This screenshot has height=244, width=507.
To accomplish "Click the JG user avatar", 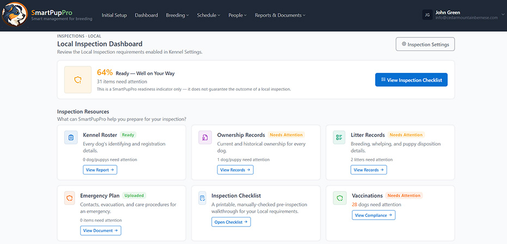I will tap(427, 15).
